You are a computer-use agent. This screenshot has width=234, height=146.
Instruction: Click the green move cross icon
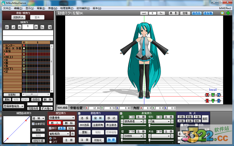point(228,13)
